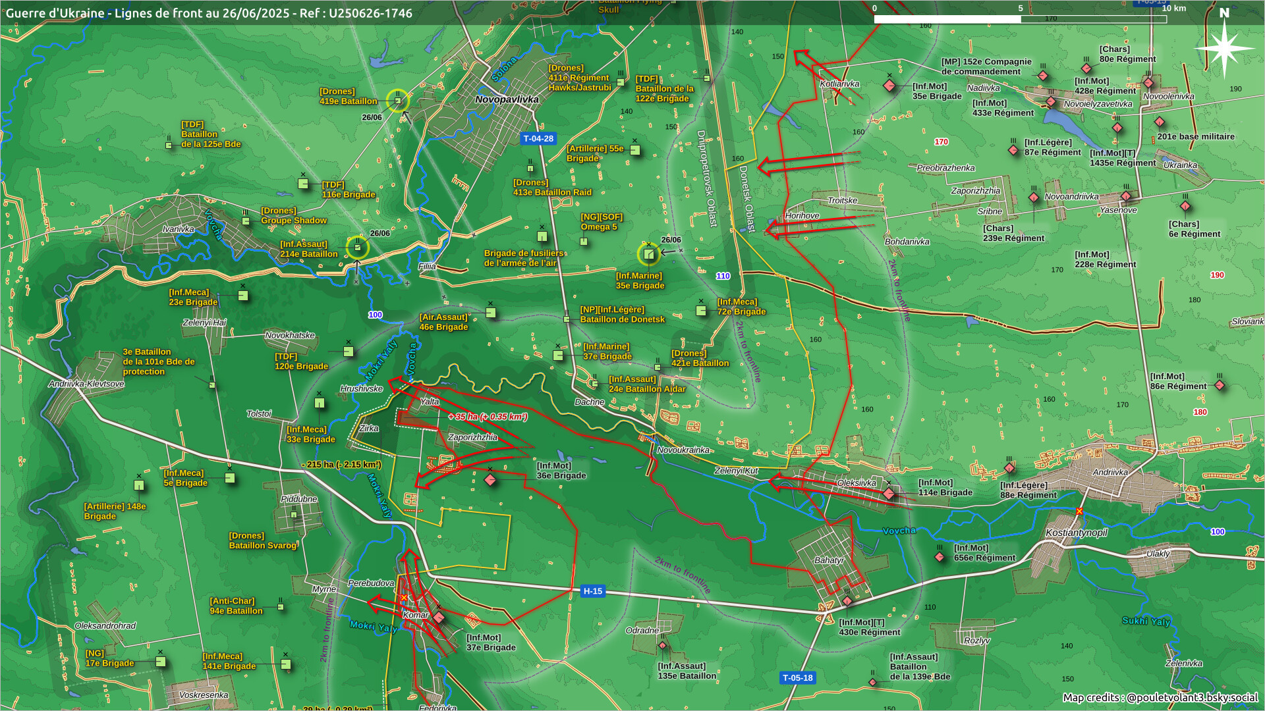
Task: Click the north compass star icon
Action: 1224,47
